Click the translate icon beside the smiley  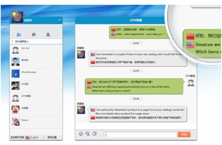click(x=87, y=134)
